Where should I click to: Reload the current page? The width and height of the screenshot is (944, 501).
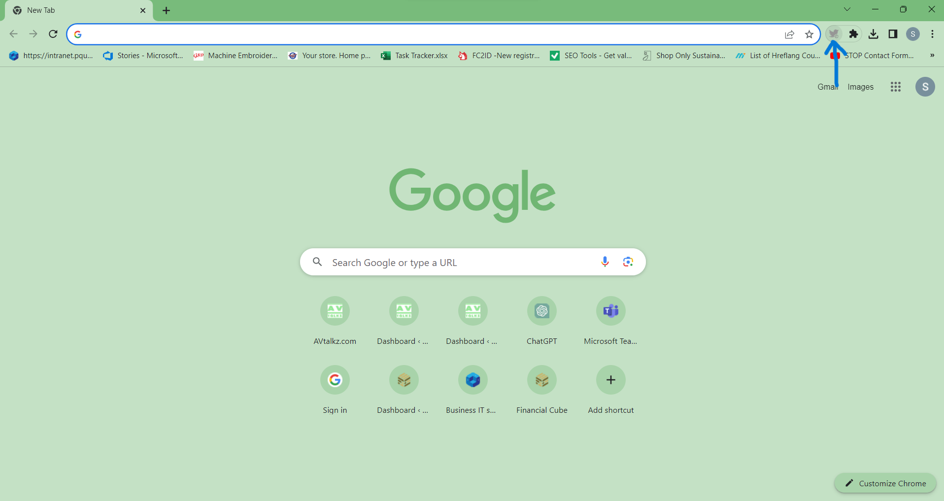pyautogui.click(x=53, y=34)
